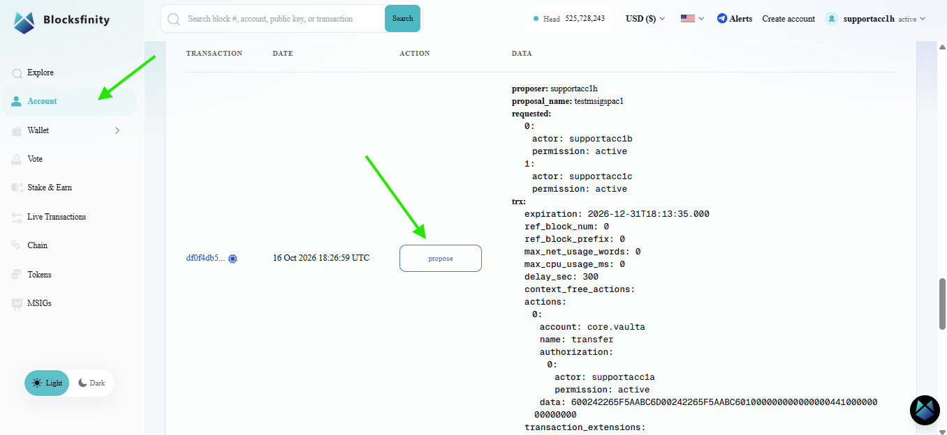Click the search bar magnifier icon
The image size is (947, 435).
(x=174, y=19)
